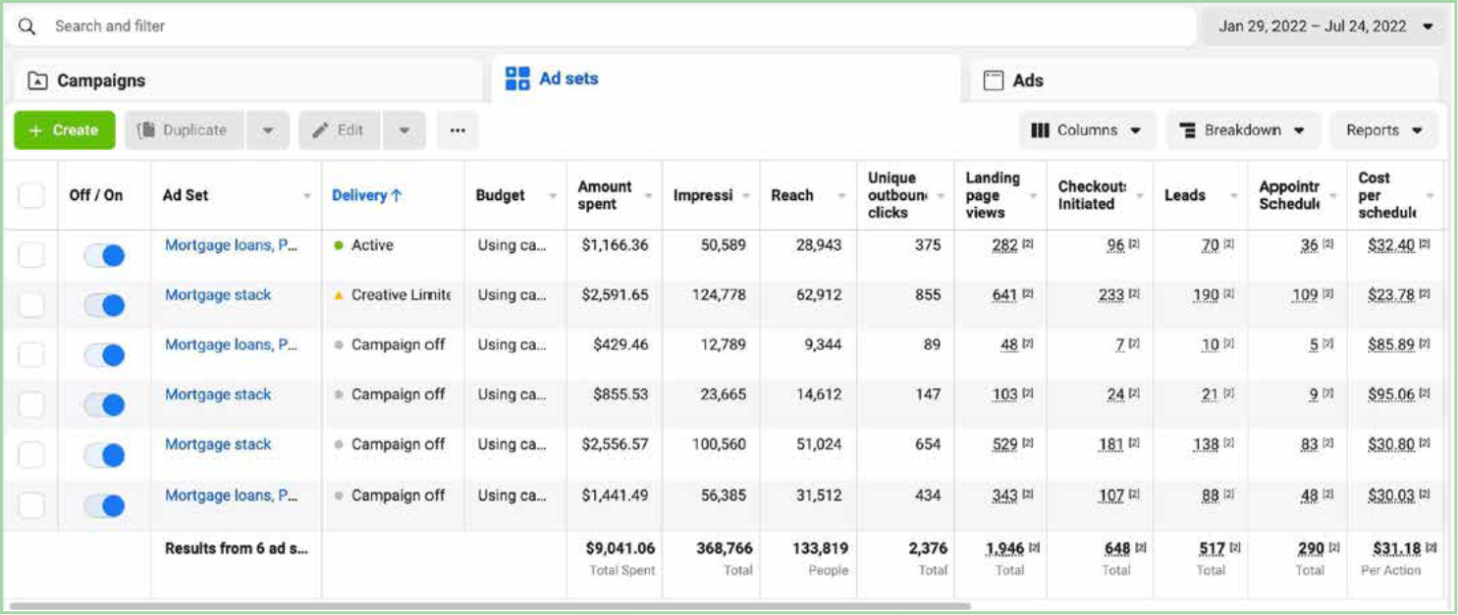Select the checkbox for the last ad set row
Viewport: 1458px width, 615px height.
[x=31, y=505]
